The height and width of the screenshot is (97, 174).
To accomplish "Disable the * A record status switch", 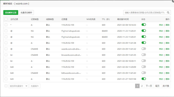I will pyautogui.click(x=144, y=25).
